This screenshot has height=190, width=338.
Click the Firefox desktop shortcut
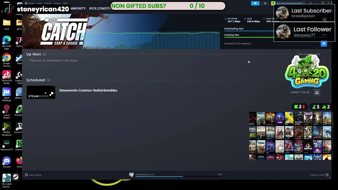[x=19, y=162]
